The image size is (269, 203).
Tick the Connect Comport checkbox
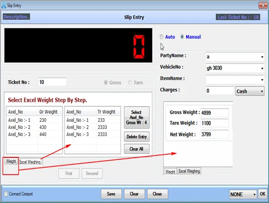click(6, 194)
